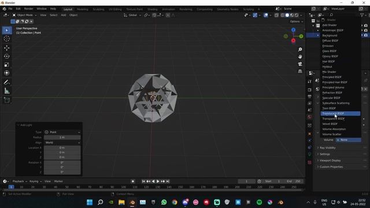
Task: Open the editor type button in viewport header
Action: [6, 15]
